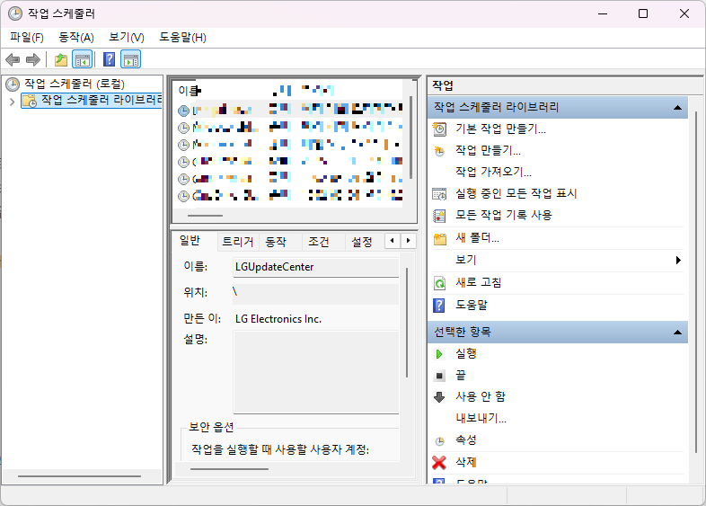Click 속성 action text
The width and height of the screenshot is (706, 506).
coord(465,440)
